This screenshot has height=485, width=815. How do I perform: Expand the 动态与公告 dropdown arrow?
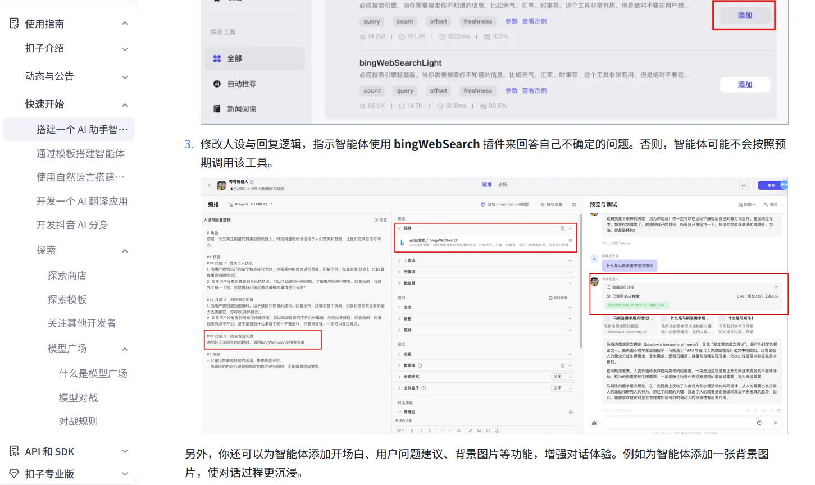tap(125, 77)
